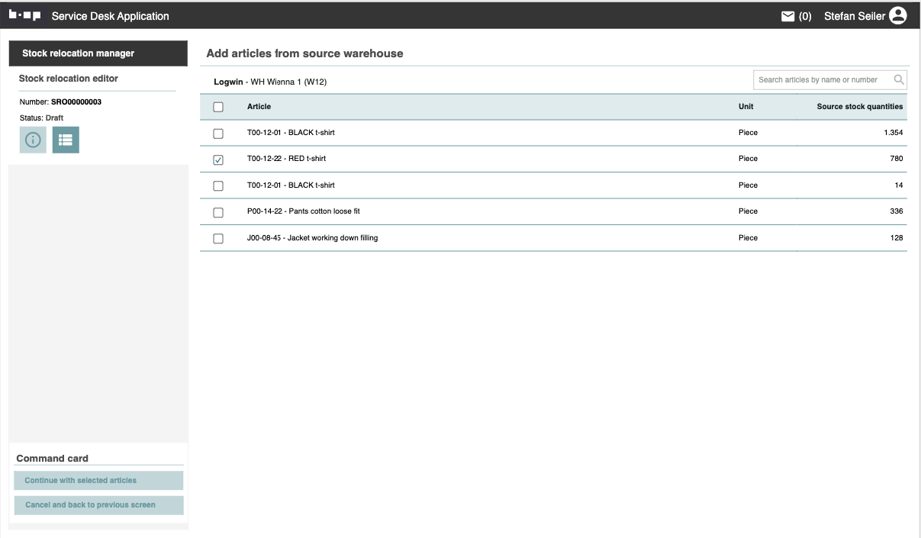The height and width of the screenshot is (538, 921).
Task: Sort by the Article column header
Action: coord(259,107)
